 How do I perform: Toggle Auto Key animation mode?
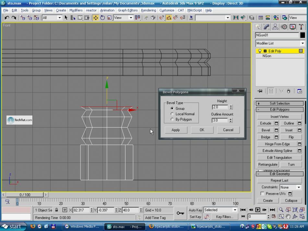click(x=195, y=210)
